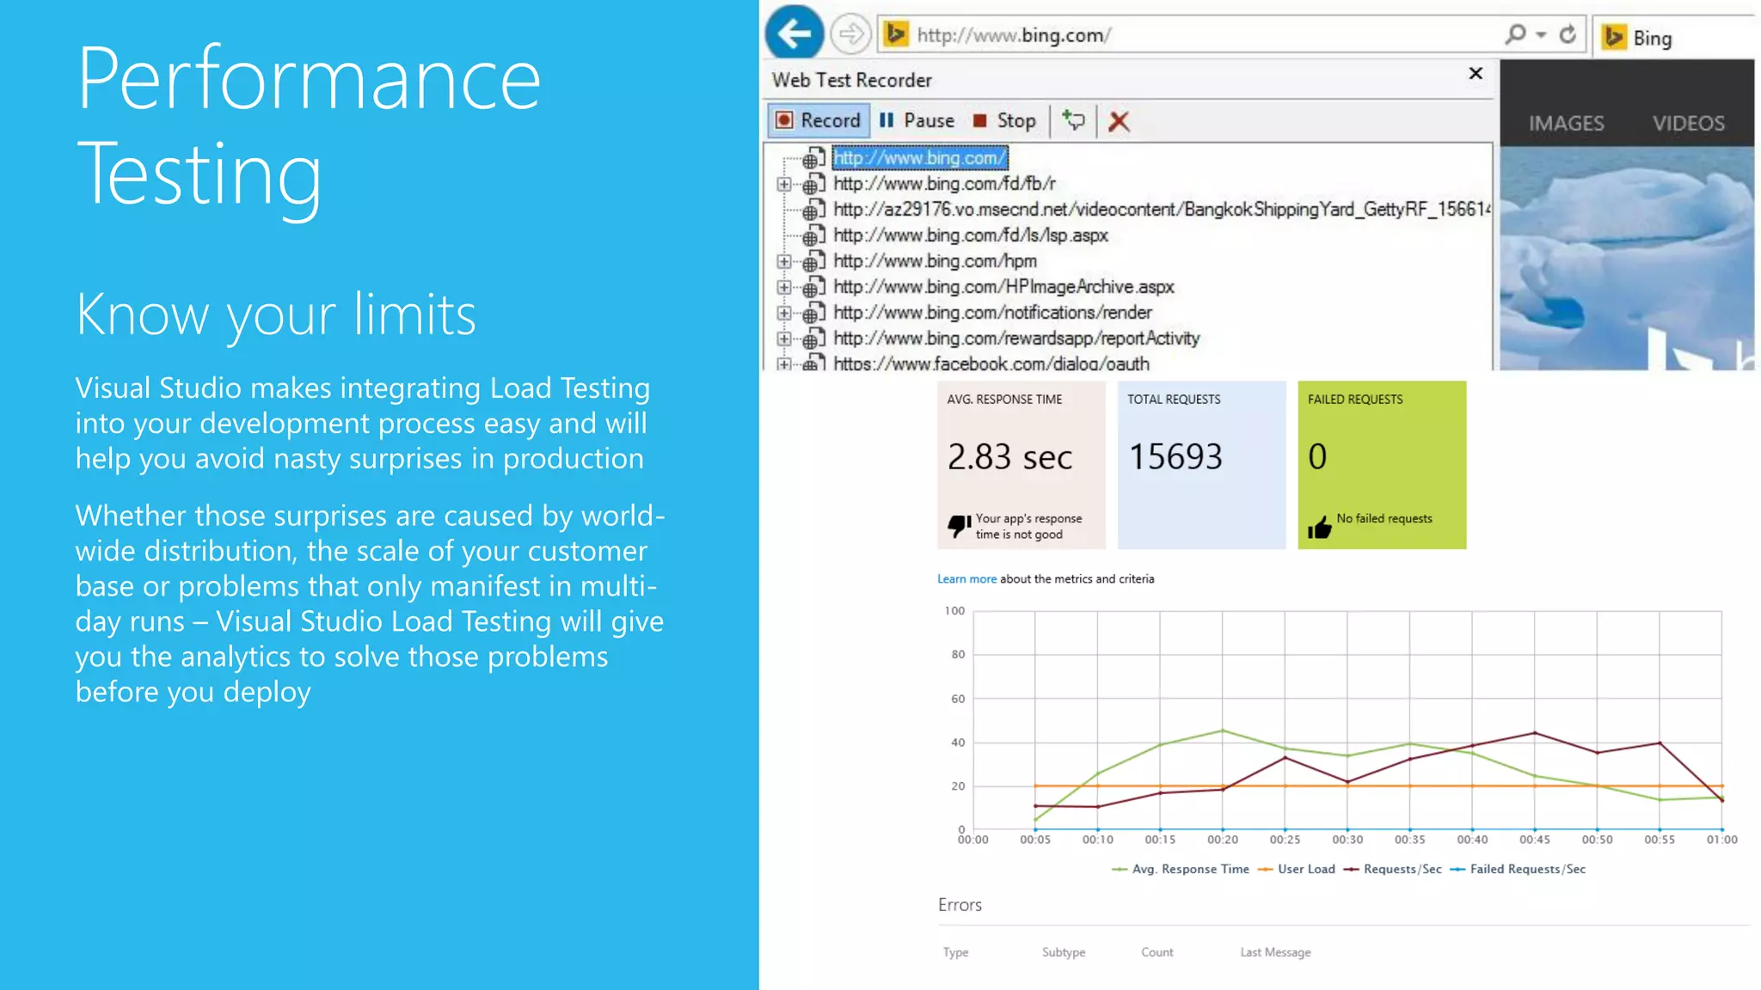Screen dimensions: 1761x990
Task: Stop the web test recording
Action: 1004,120
